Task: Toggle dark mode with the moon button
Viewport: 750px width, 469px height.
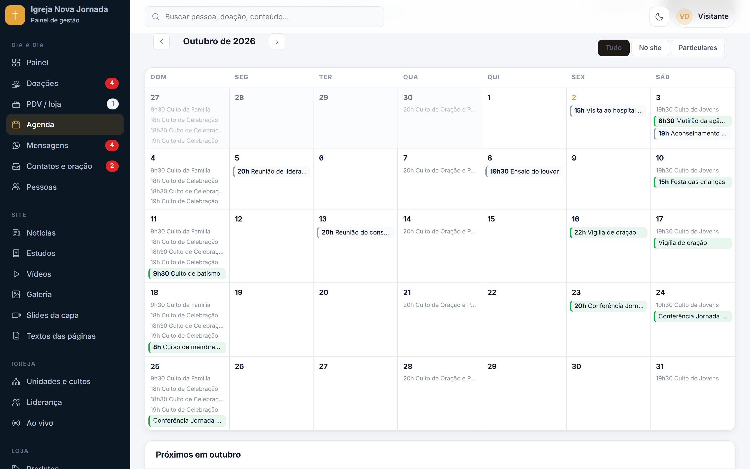Action: [659, 16]
